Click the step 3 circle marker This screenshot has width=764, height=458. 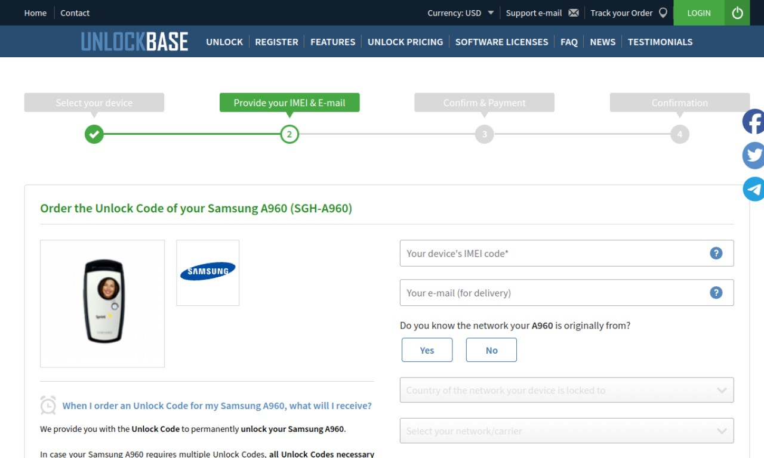(485, 134)
